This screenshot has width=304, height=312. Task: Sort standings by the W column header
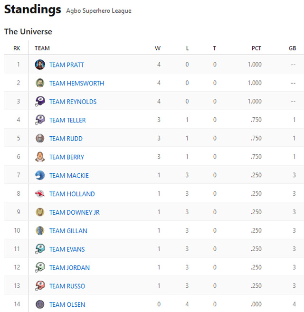click(x=158, y=48)
